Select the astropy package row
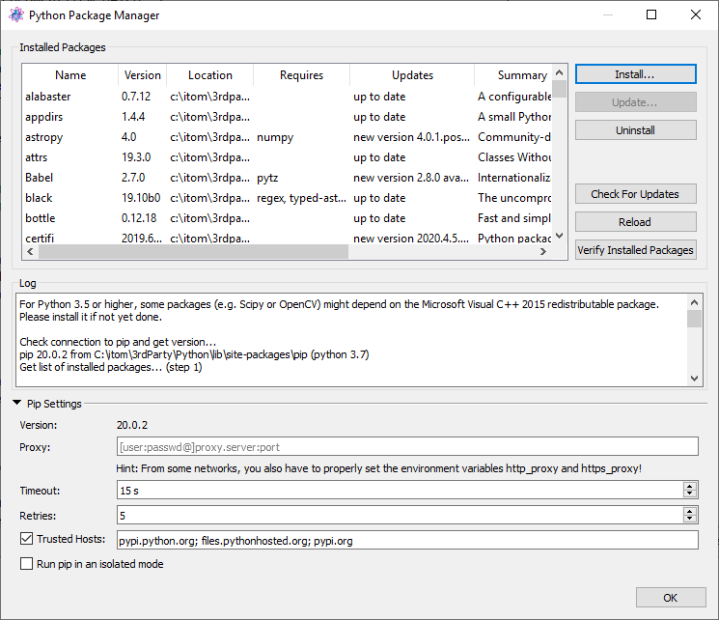This screenshot has height=620, width=719. click(287, 137)
